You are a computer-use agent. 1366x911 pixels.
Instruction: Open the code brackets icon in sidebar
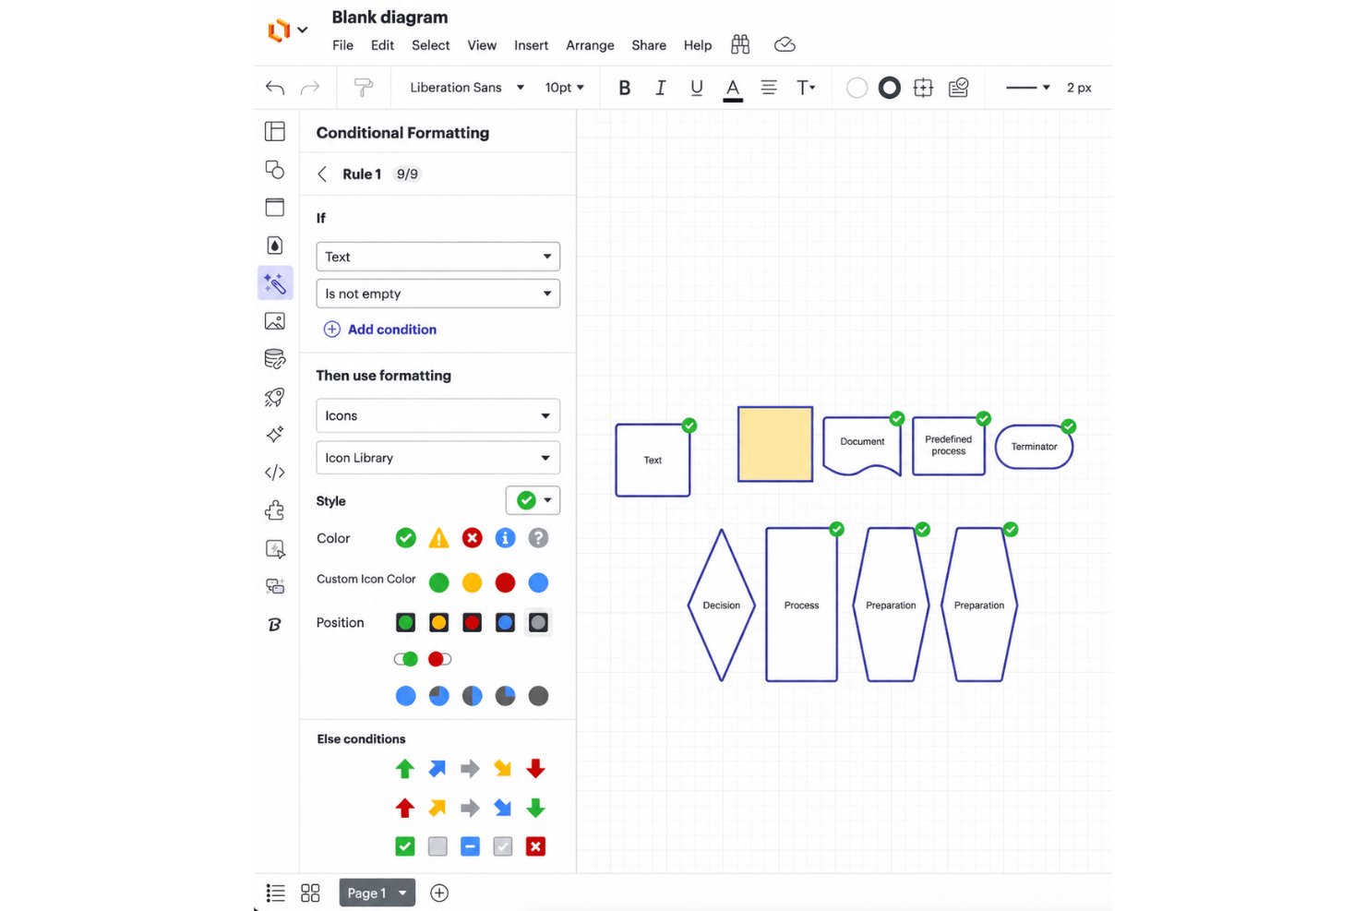tap(275, 473)
